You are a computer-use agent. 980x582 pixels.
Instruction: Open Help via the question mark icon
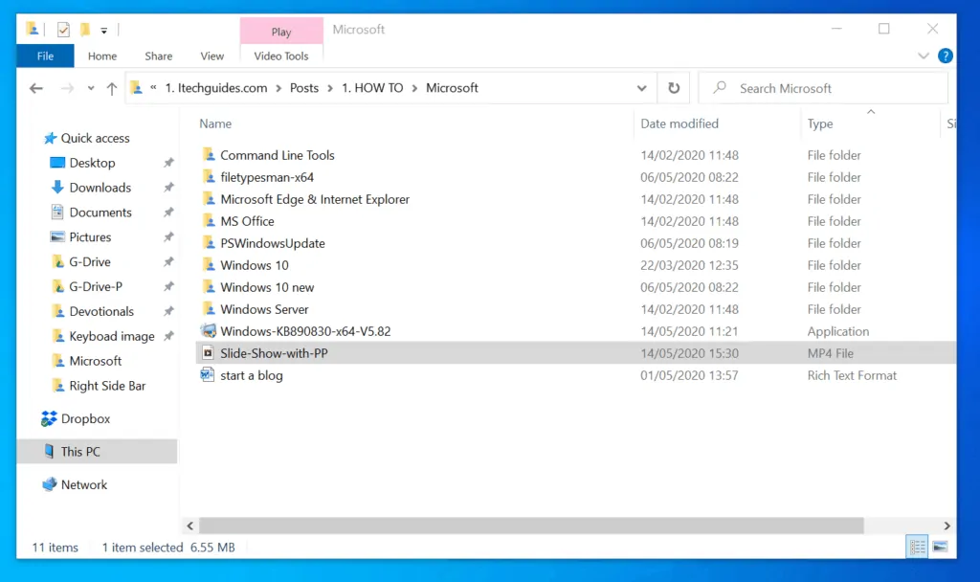coord(946,56)
